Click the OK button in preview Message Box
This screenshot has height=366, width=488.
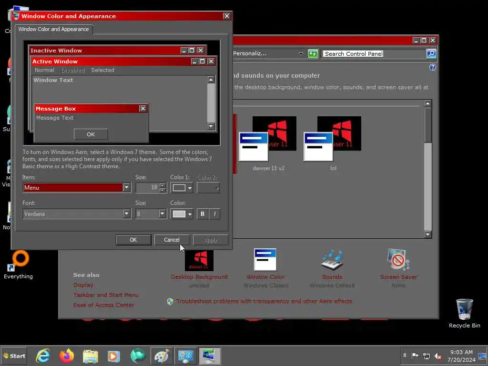point(91,134)
